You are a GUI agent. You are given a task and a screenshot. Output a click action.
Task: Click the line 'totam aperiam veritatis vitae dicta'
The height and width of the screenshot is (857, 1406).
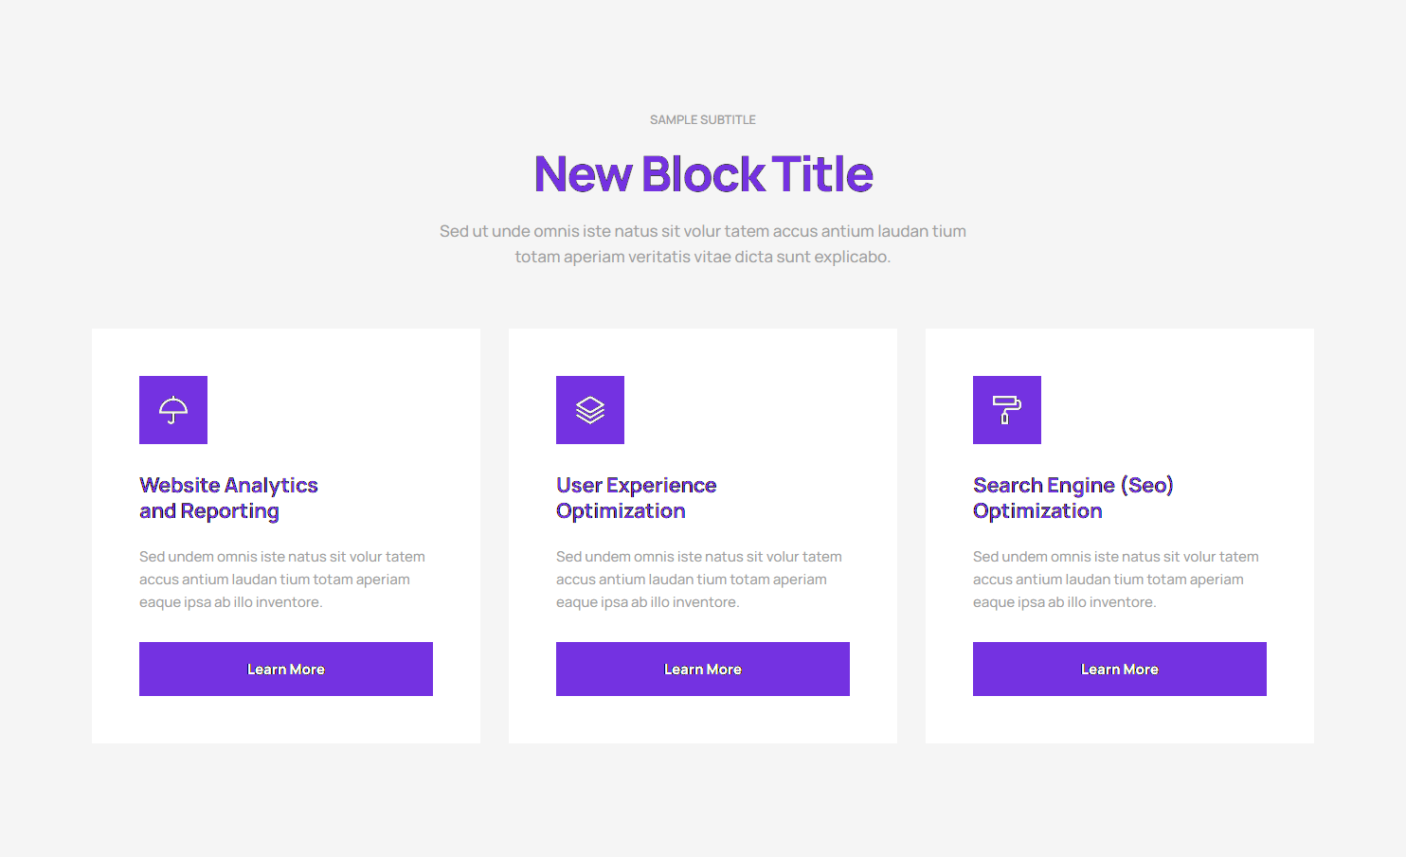point(702,257)
